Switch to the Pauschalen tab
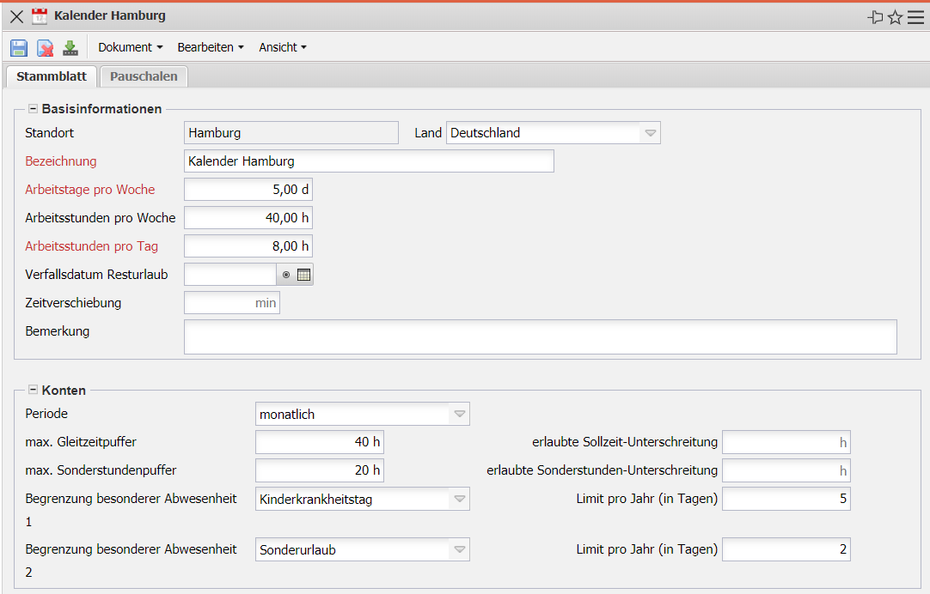The height and width of the screenshot is (594, 930). tap(144, 76)
